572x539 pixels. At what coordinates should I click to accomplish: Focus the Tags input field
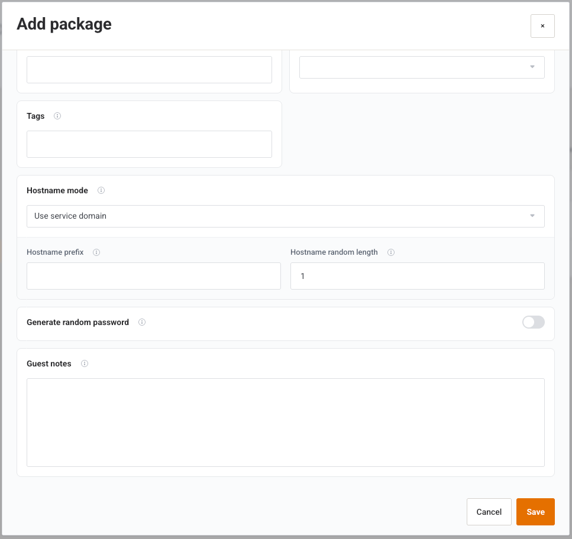149,144
